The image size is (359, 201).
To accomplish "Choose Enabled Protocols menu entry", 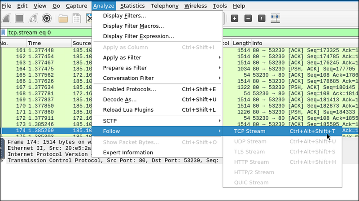I will coord(129,89).
